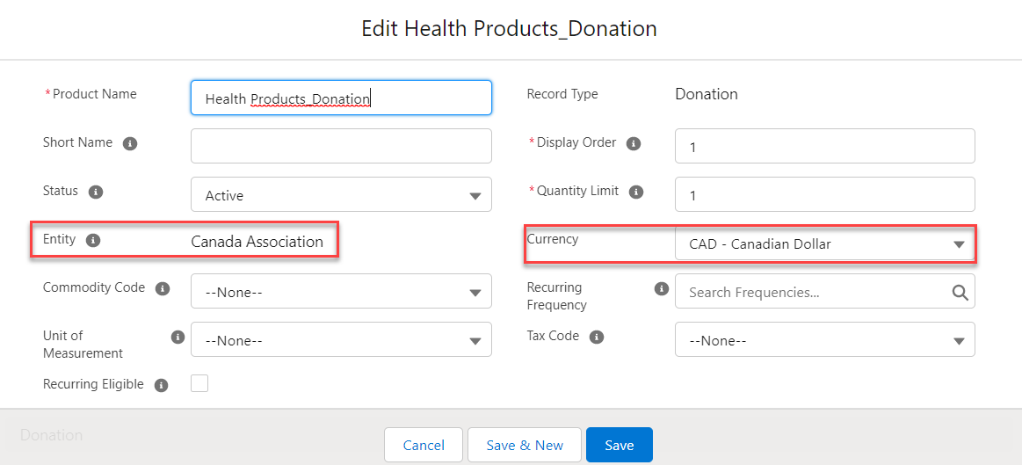
Task: Expand the Tax Code dropdown
Action: coord(824,340)
